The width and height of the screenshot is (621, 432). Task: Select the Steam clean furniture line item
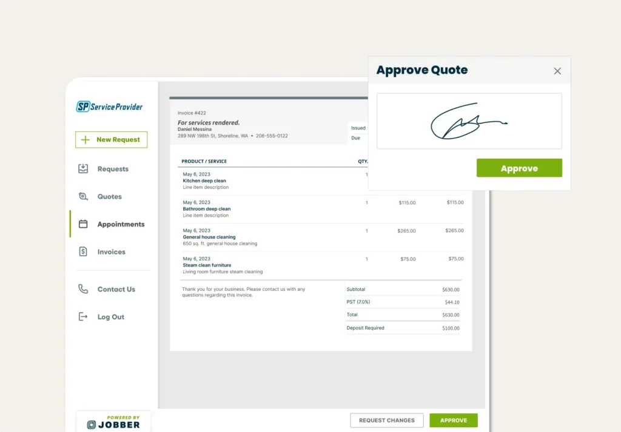coord(207,265)
